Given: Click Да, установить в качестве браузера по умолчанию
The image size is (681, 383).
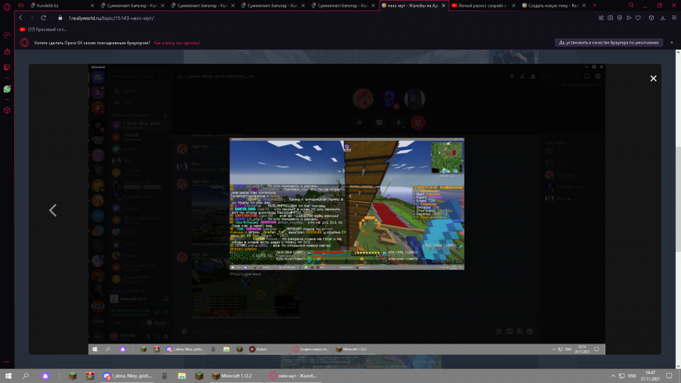Looking at the screenshot, I should (608, 42).
